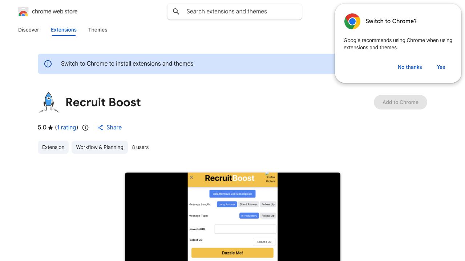Select Long Answer option in screenshot

[x=227, y=204]
